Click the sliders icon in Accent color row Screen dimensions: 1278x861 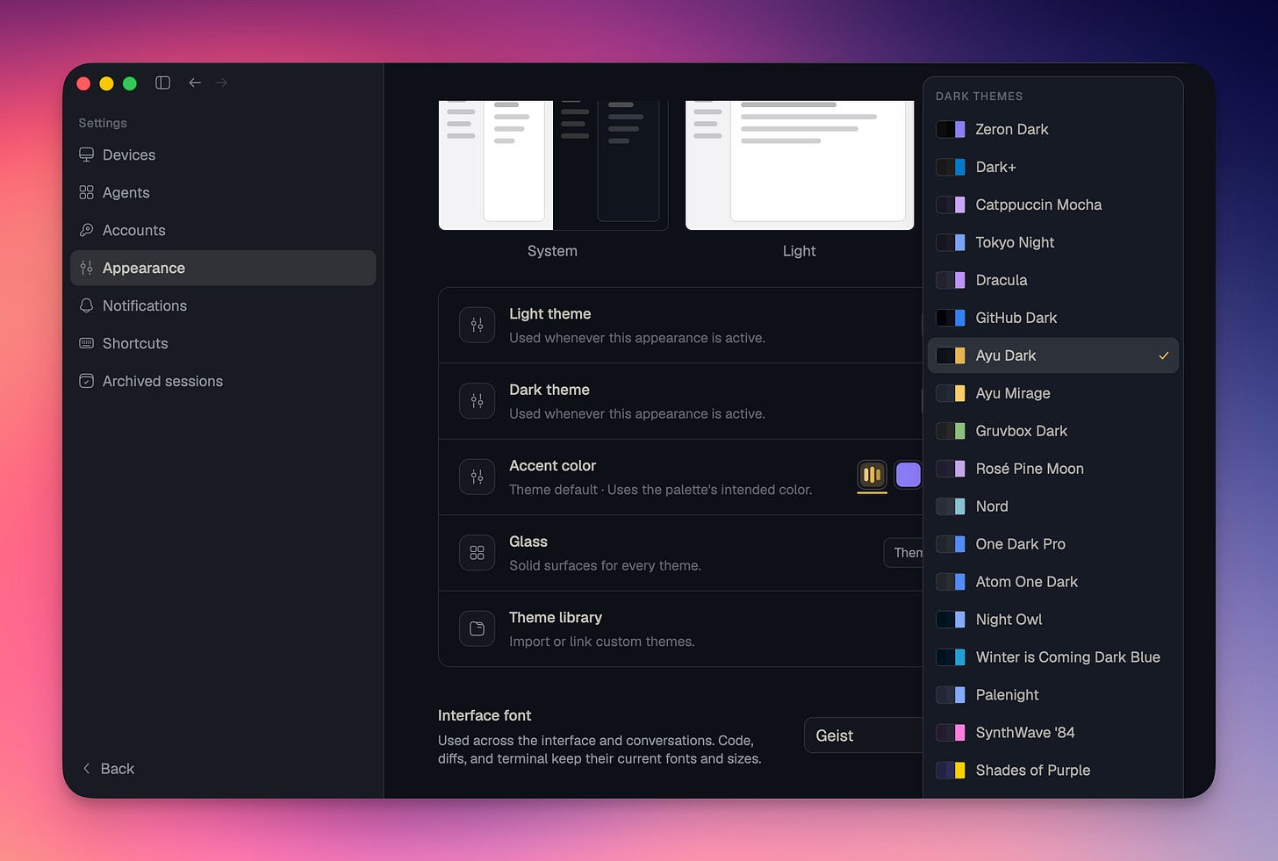coord(477,477)
